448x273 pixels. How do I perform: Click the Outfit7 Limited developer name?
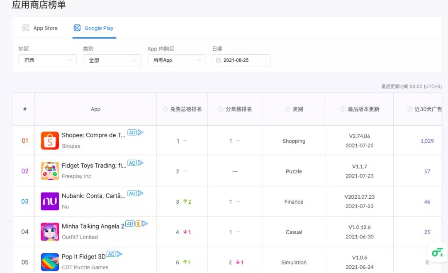tap(80, 237)
